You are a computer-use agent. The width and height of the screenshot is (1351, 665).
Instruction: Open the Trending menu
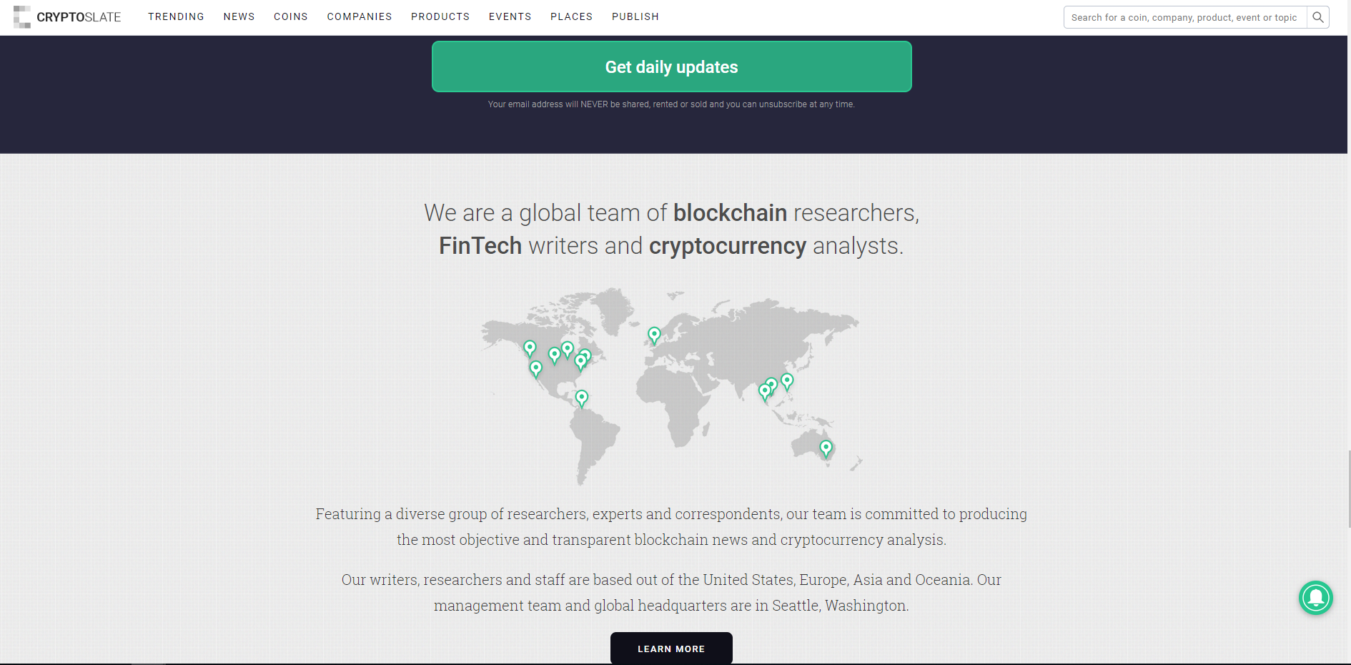pos(176,16)
